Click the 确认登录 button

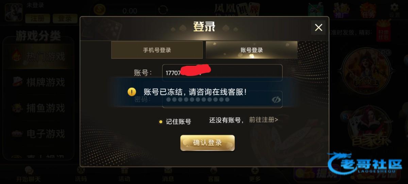click(207, 143)
